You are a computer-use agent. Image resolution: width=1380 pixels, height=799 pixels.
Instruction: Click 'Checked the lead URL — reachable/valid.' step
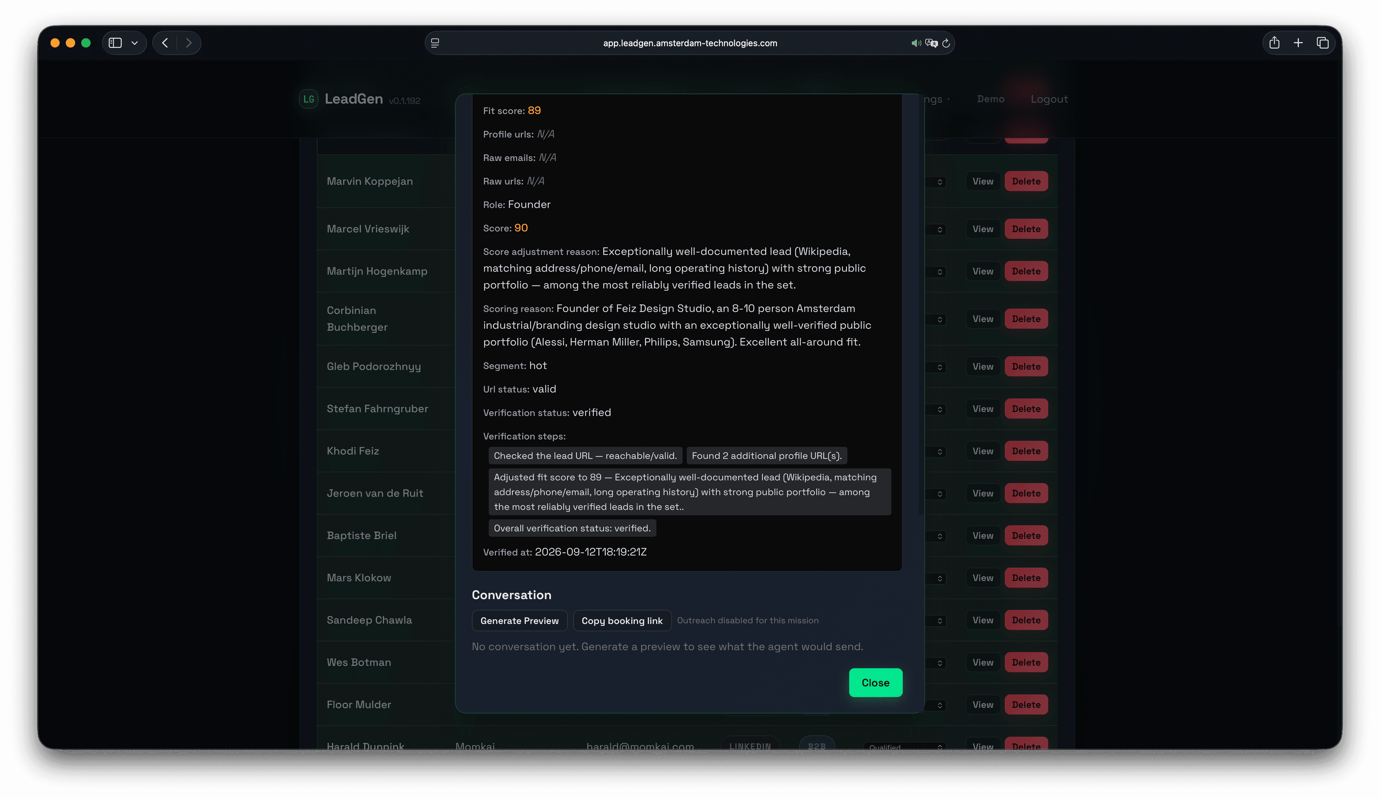585,455
